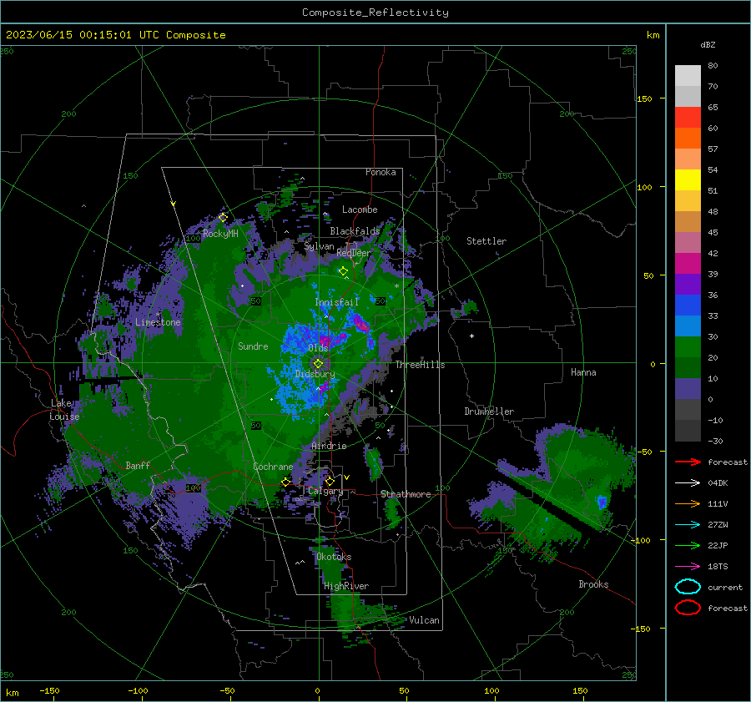This screenshot has width=751, height=702.
Task: Pick the green 22JP arrow icon
Action: tap(688, 545)
